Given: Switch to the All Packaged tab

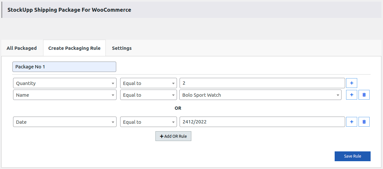Looking at the screenshot, I should tap(22, 48).
